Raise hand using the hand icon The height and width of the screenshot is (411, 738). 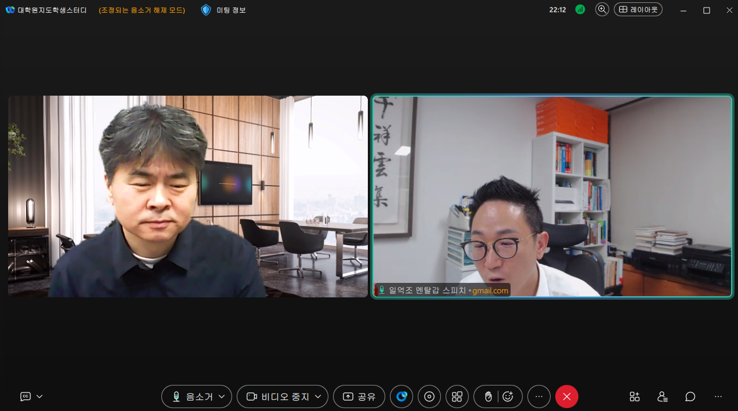tap(488, 397)
